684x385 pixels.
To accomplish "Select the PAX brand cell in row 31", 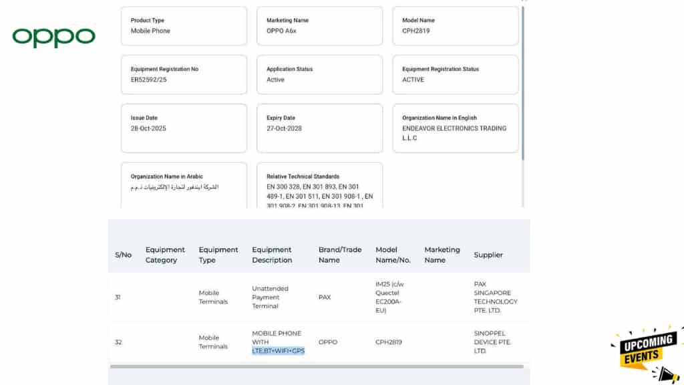I will 325,297.
